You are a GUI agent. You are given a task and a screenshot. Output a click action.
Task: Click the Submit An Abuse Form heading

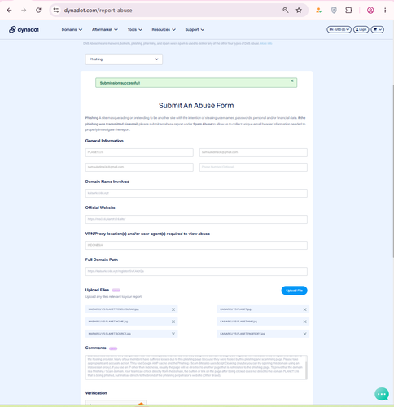(x=196, y=106)
